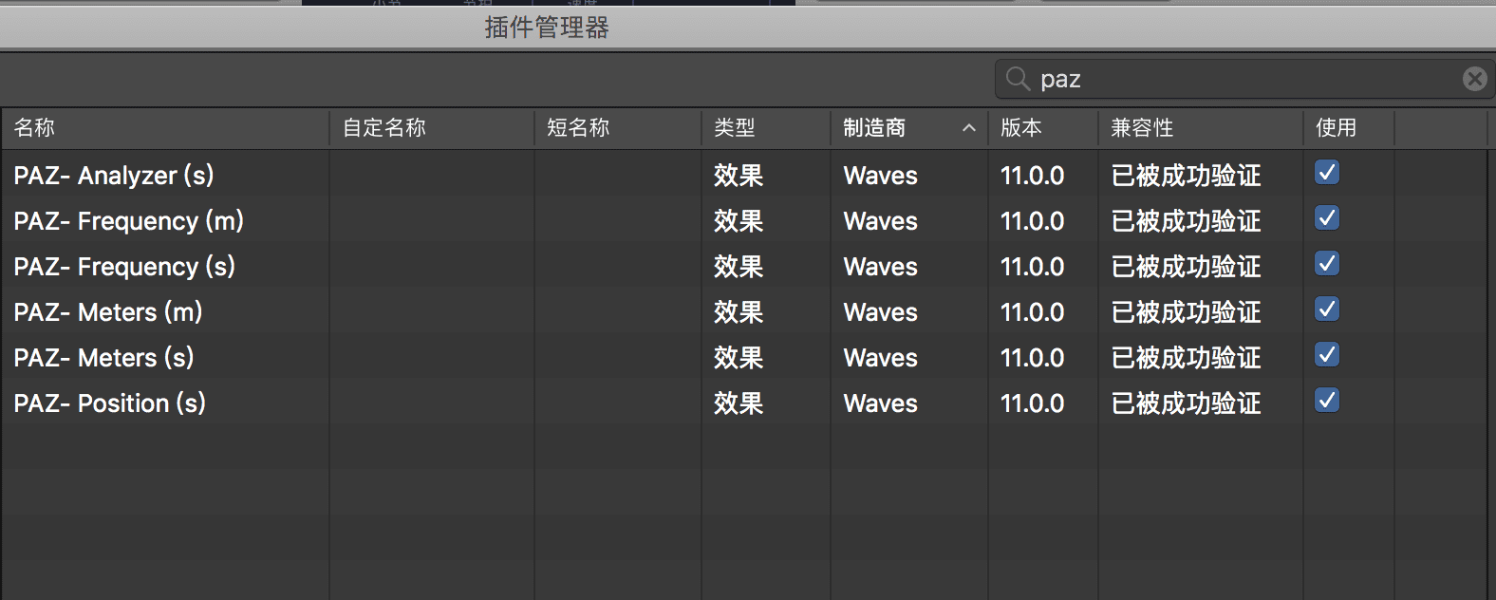Uncheck 使用 for PAZ- Frequency (m)

coord(1327,217)
